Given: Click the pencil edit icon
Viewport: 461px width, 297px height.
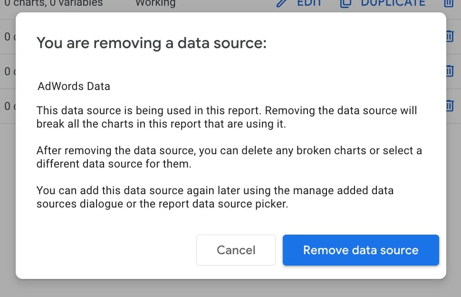Looking at the screenshot, I should pos(282,3).
